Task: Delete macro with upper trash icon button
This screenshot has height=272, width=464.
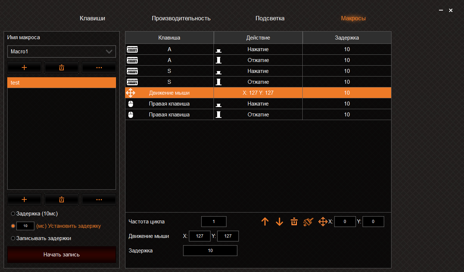Action: [62, 67]
